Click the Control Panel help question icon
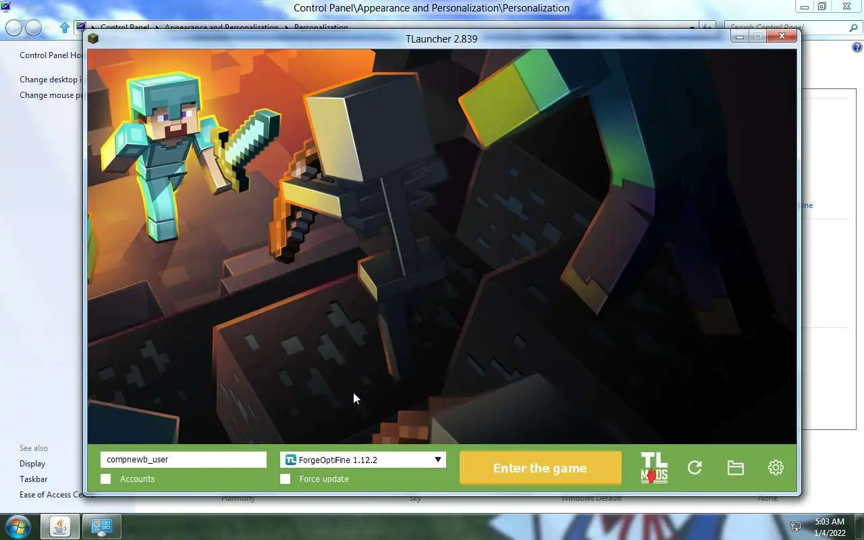 click(x=857, y=48)
